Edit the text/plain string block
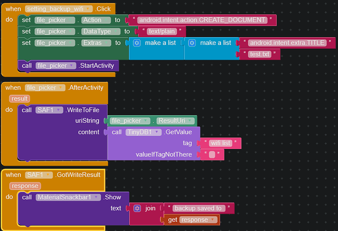Image resolution: width=338 pixels, height=231 pixels. click(161, 31)
